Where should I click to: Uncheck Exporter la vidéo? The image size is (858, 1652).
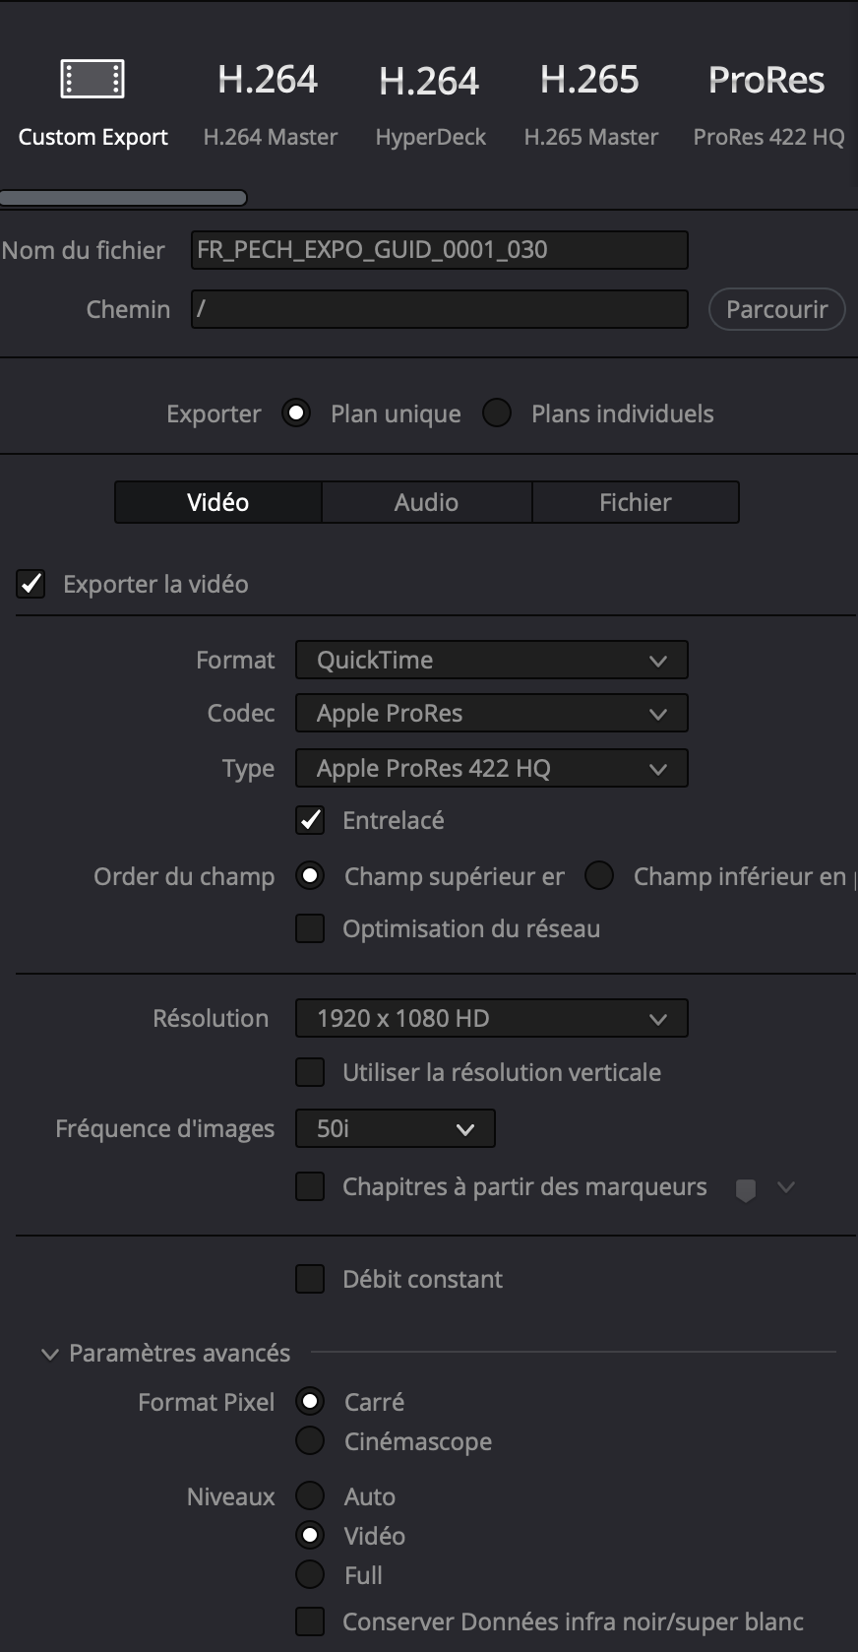point(31,584)
